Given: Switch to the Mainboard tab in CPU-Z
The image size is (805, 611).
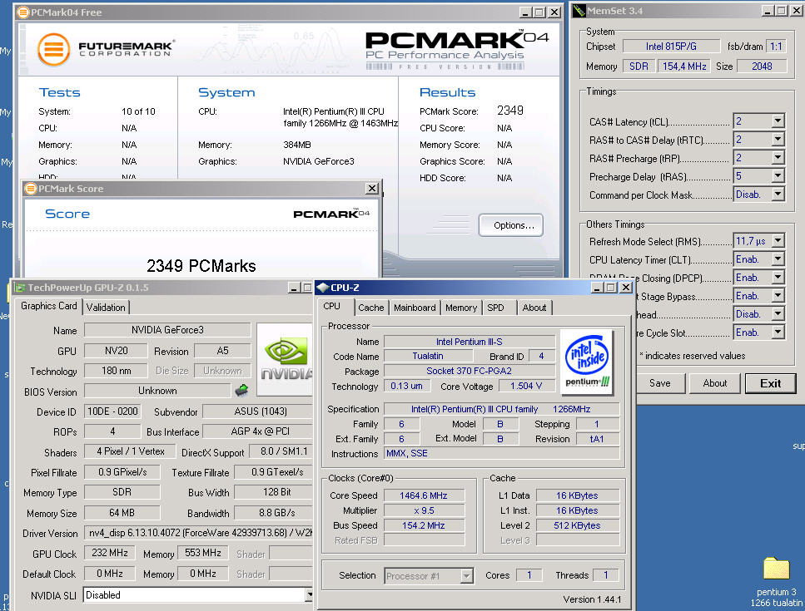Looking at the screenshot, I should point(415,308).
